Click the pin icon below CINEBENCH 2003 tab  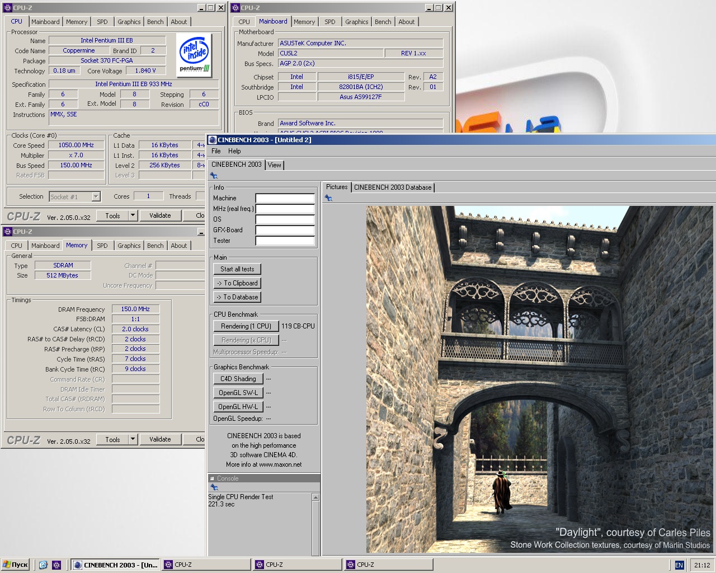214,176
